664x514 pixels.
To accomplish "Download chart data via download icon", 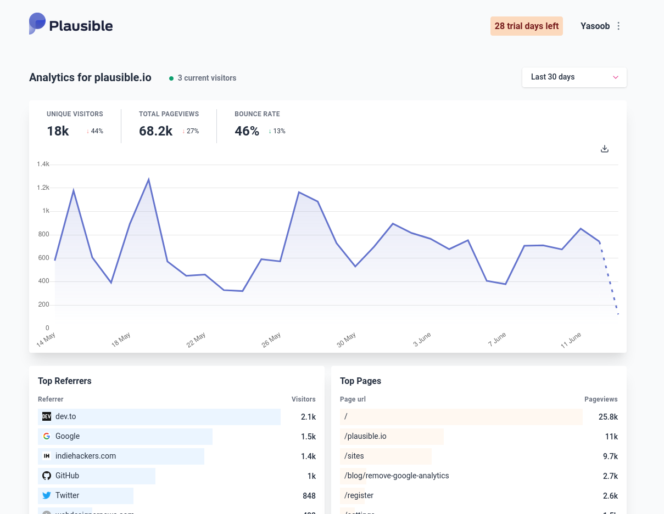I will tap(605, 149).
